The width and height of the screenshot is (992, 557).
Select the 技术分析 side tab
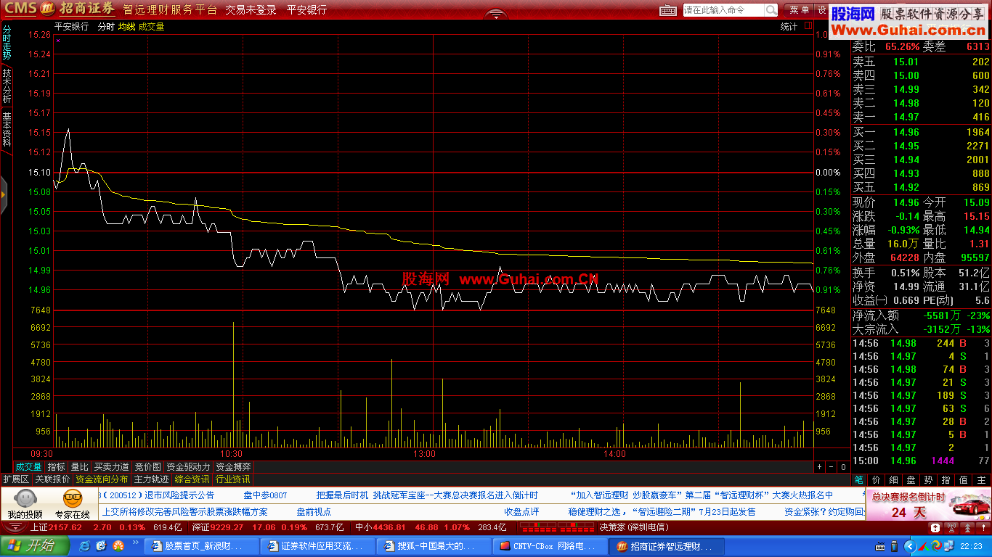coord(7,86)
